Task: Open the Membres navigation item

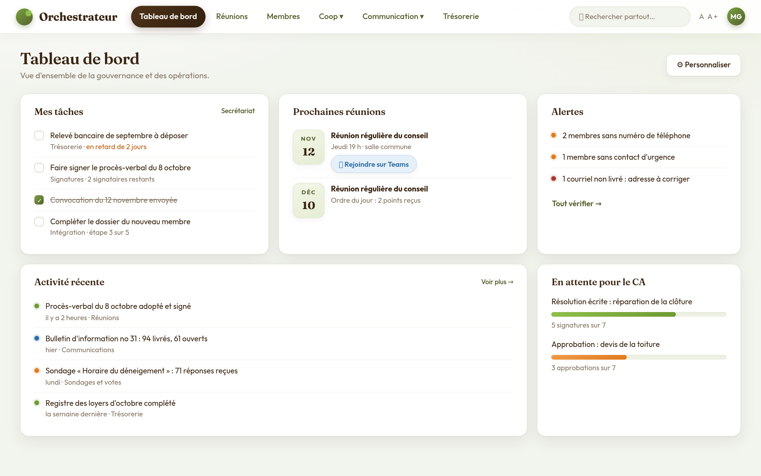Action: pyautogui.click(x=283, y=17)
